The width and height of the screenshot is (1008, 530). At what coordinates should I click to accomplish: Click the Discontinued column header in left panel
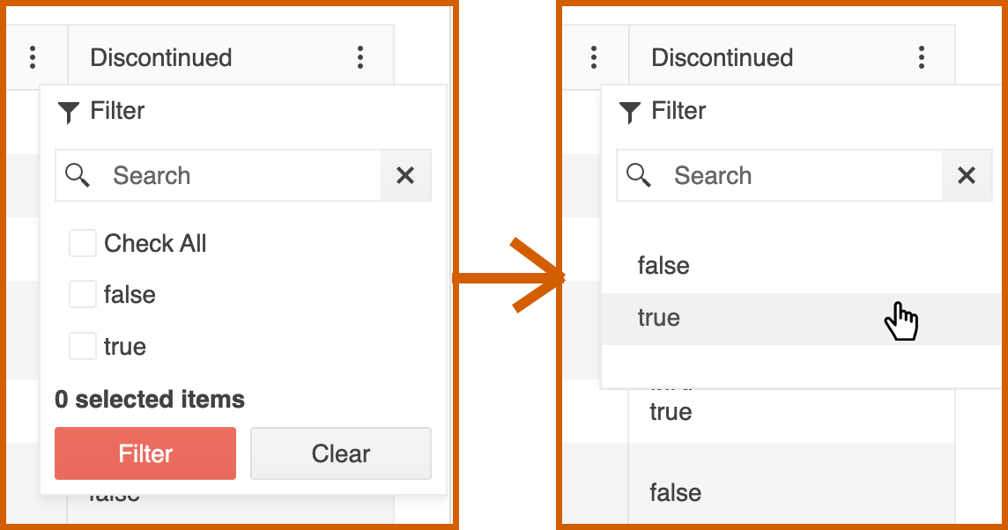pyautogui.click(x=161, y=58)
